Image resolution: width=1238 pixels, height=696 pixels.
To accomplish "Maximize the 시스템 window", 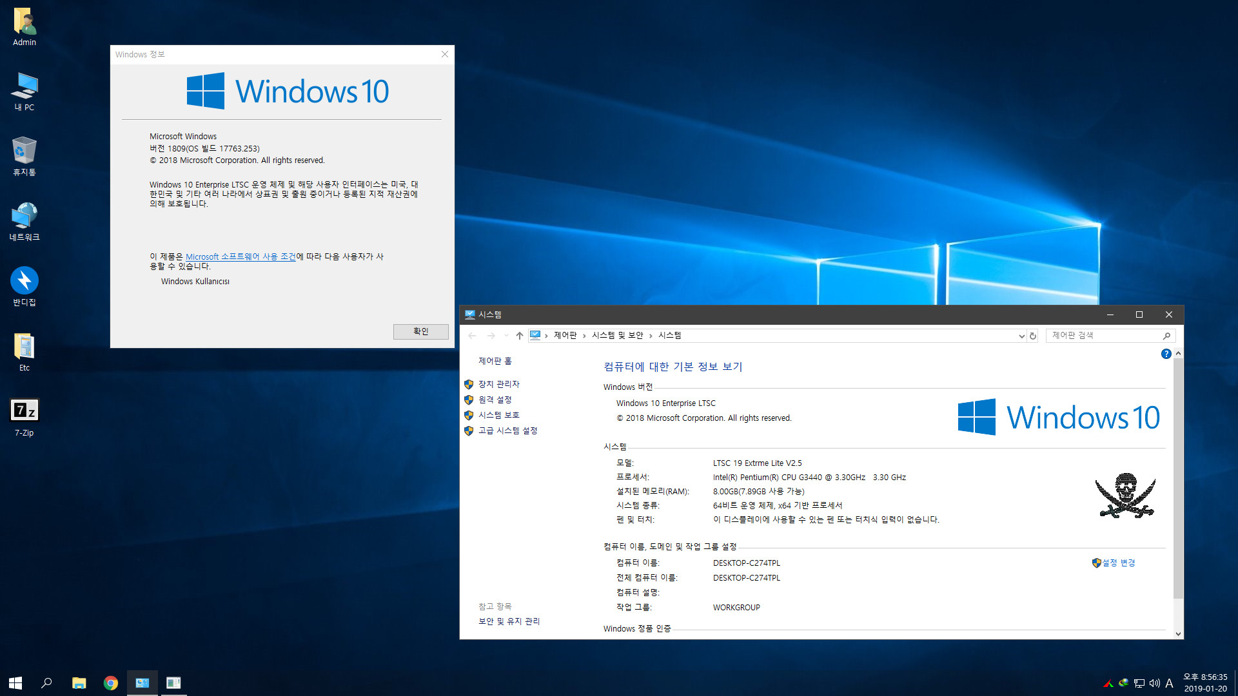I will coord(1139,315).
